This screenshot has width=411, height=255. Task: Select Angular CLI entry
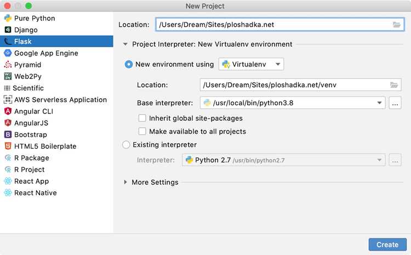coord(56,111)
